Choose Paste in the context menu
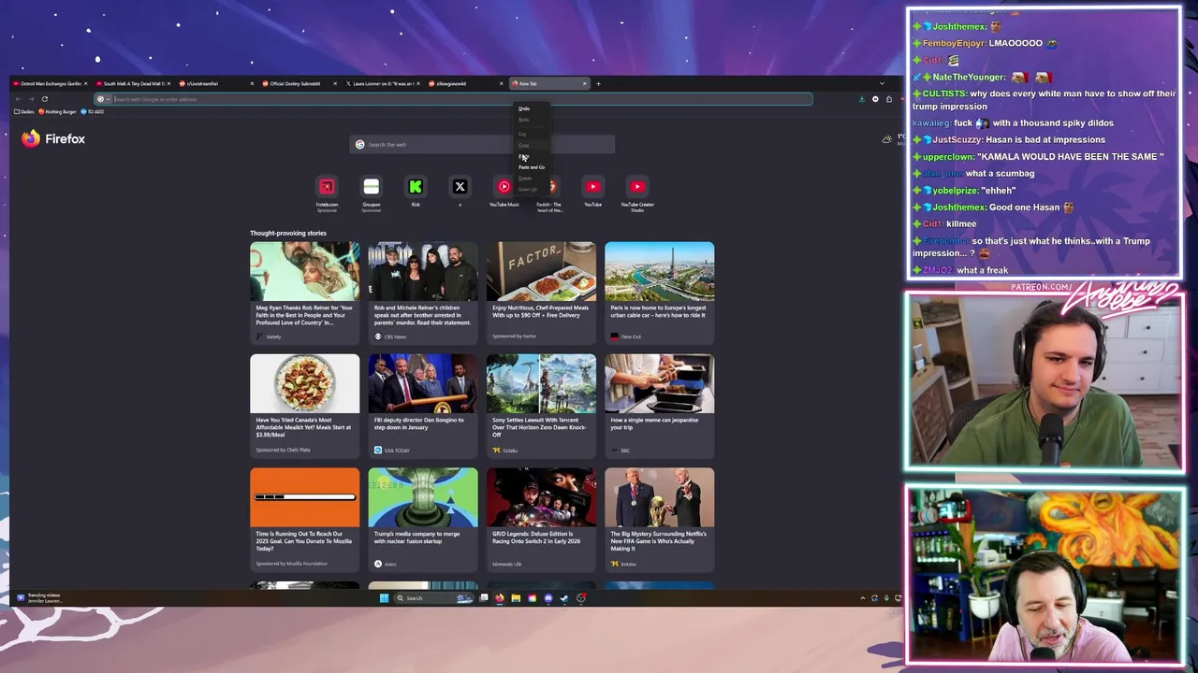The width and height of the screenshot is (1198, 673). (x=531, y=156)
